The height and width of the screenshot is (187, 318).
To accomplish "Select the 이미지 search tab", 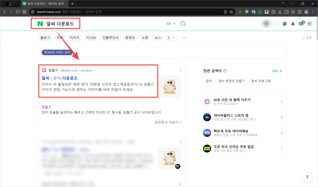I will 75,38.
